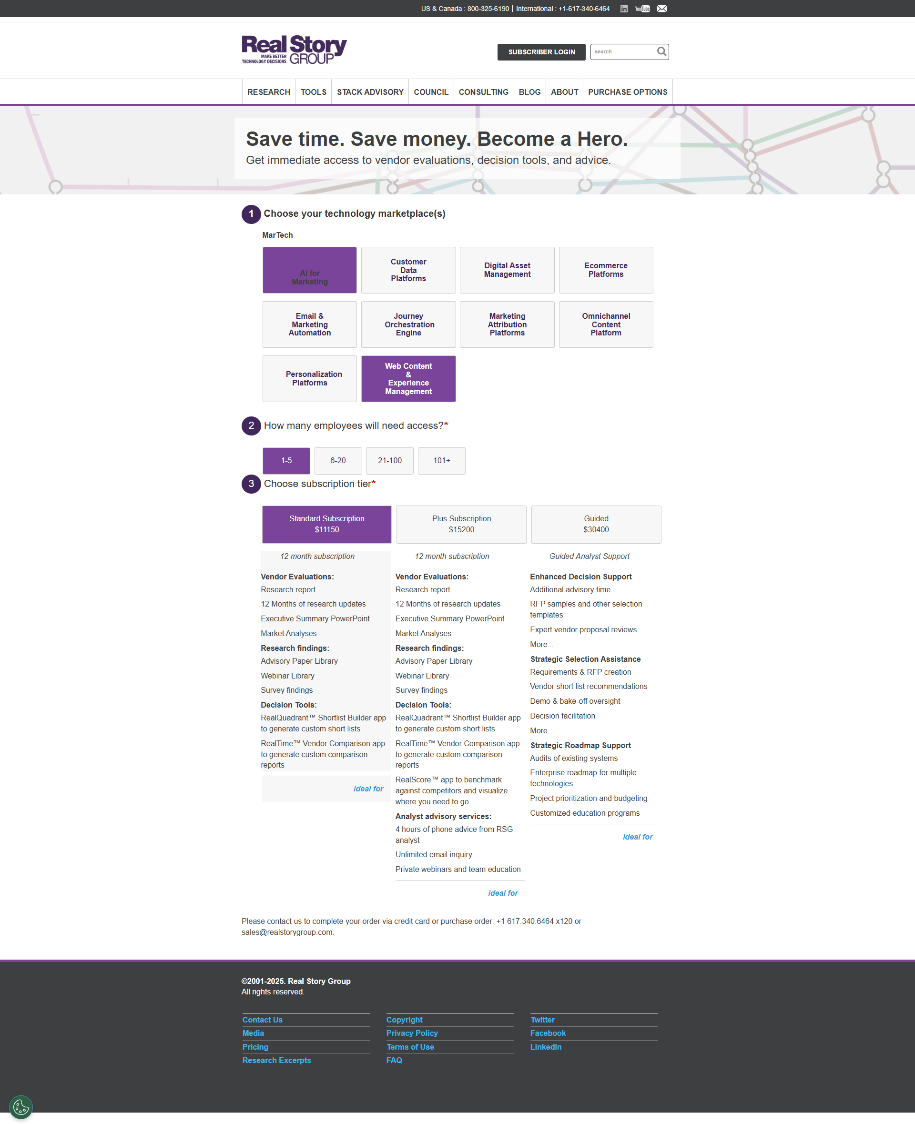Open the Blog menu item
Screen dimensions: 915x1124
(x=530, y=91)
